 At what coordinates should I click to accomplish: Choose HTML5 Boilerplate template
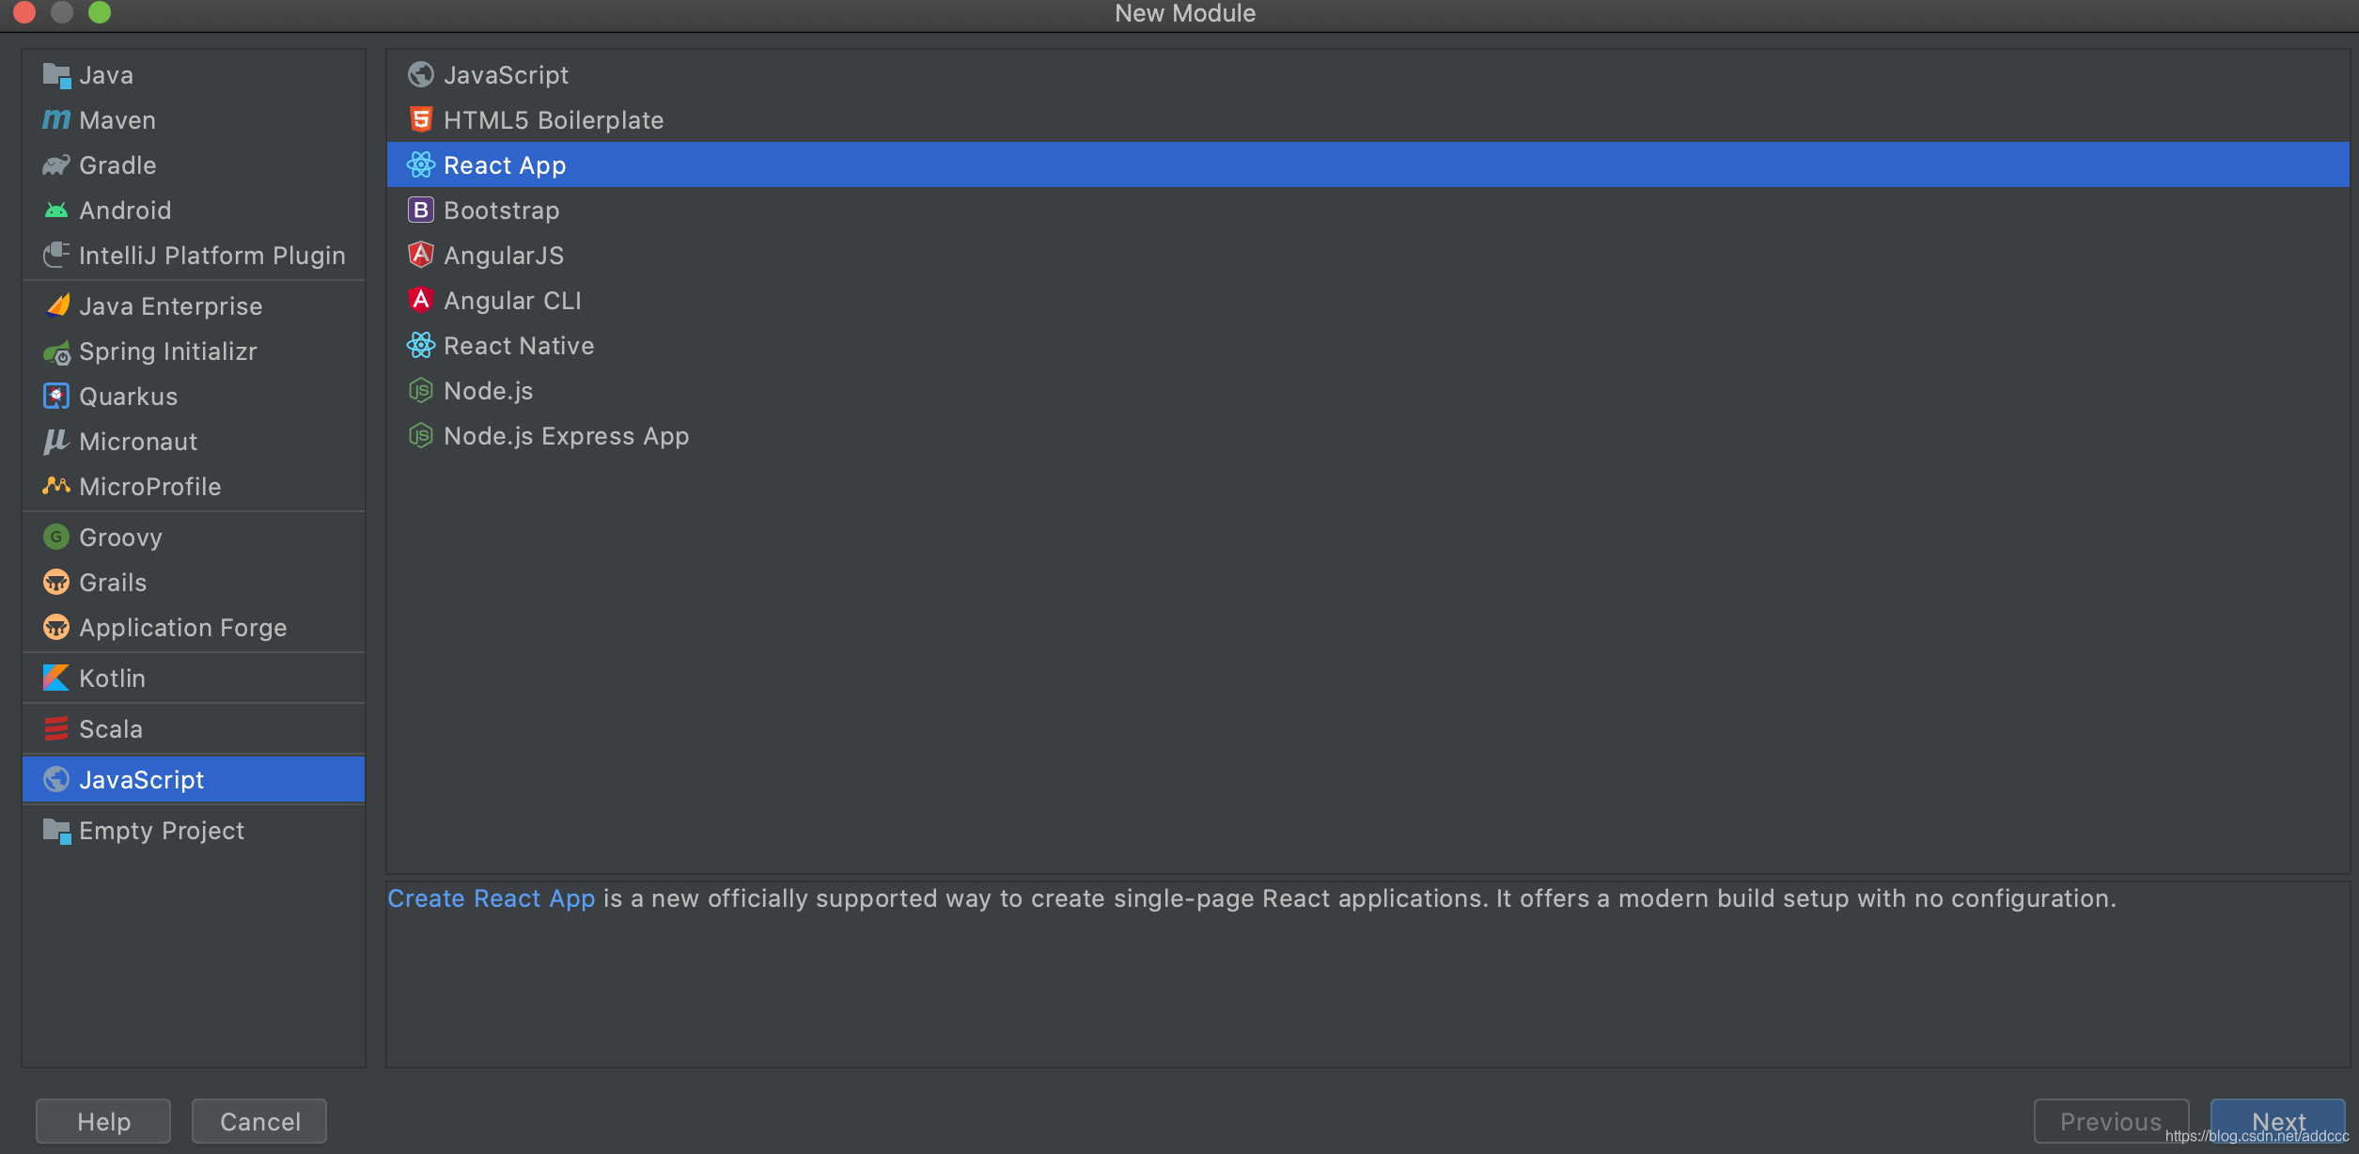pyautogui.click(x=1367, y=120)
